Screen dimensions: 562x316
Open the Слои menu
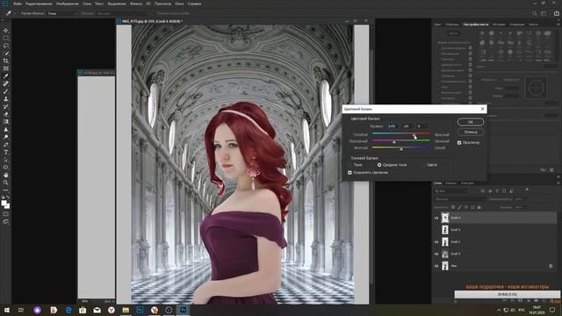[87, 4]
